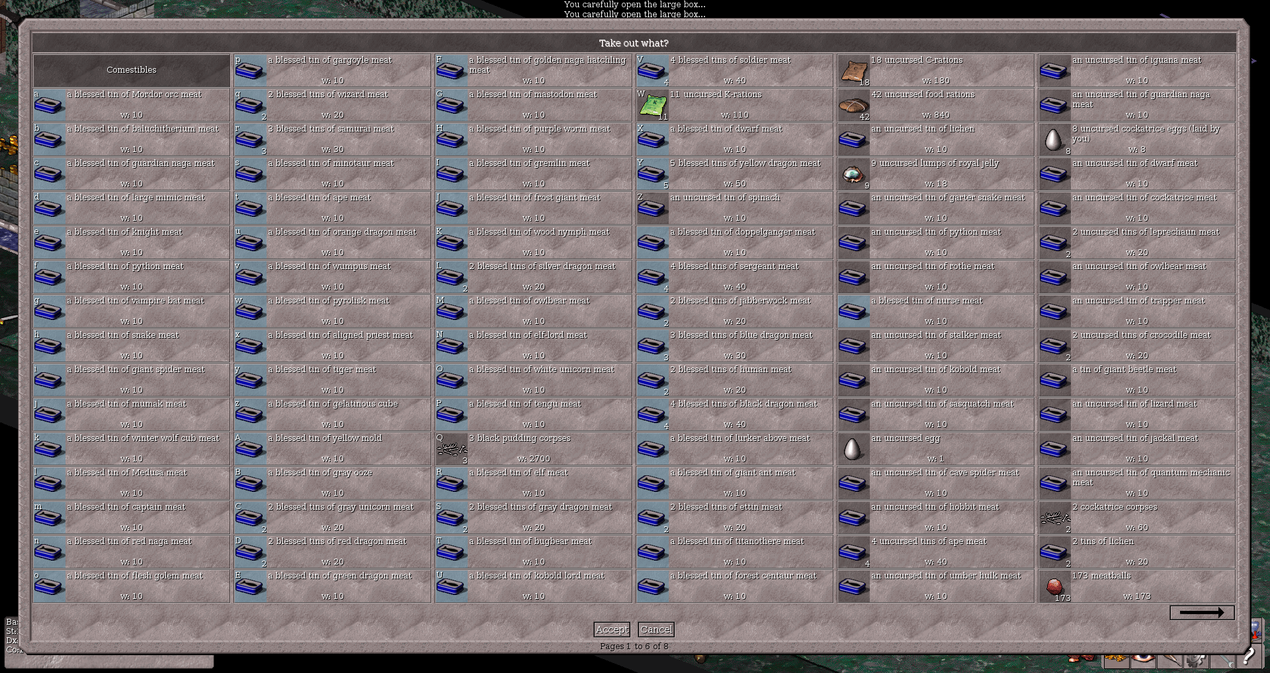
Task: Select 'a blessed tin of baluchitherium meat'
Action: click(132, 139)
